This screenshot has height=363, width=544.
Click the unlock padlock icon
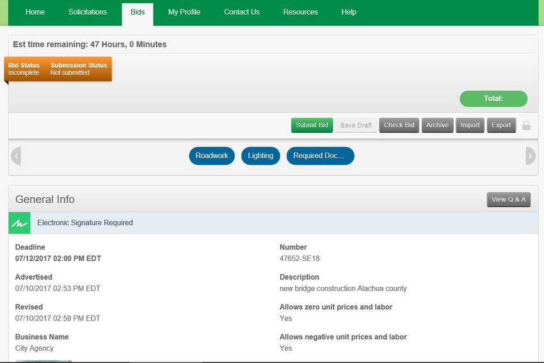click(526, 125)
